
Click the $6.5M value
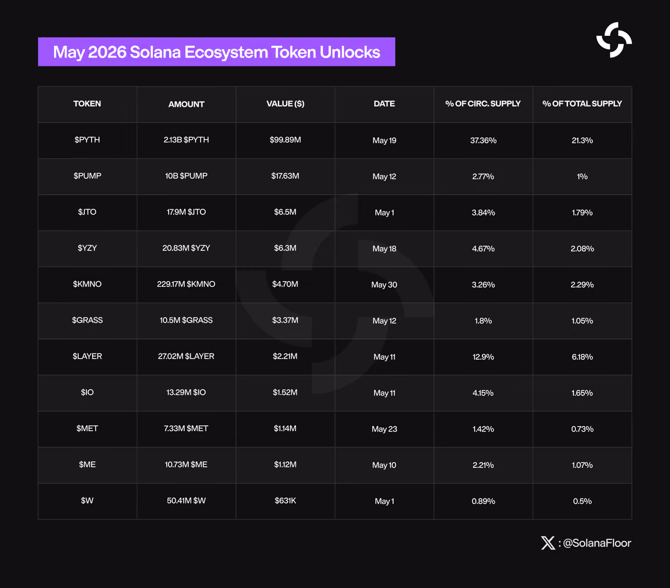click(x=285, y=212)
